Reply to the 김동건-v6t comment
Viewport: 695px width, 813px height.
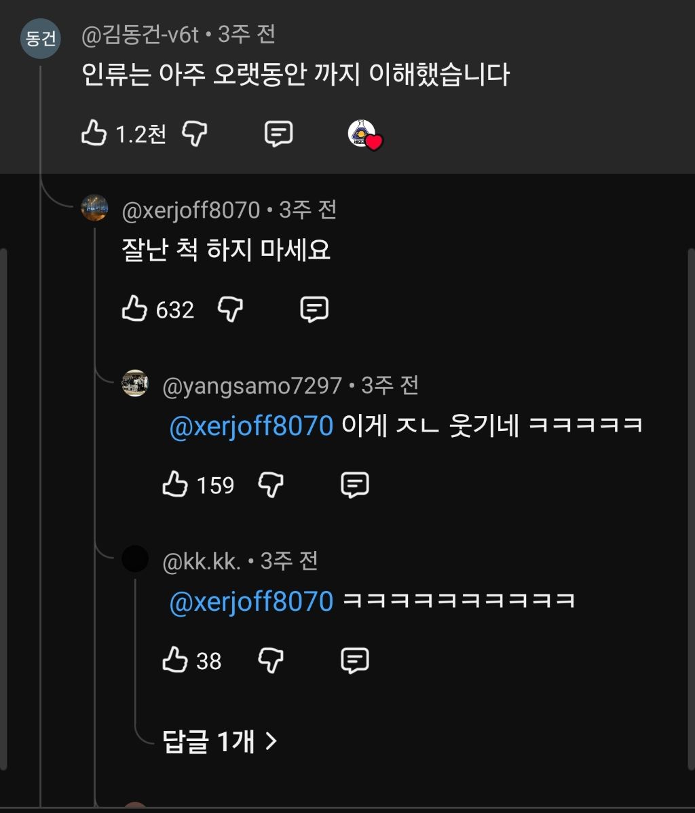click(x=278, y=134)
